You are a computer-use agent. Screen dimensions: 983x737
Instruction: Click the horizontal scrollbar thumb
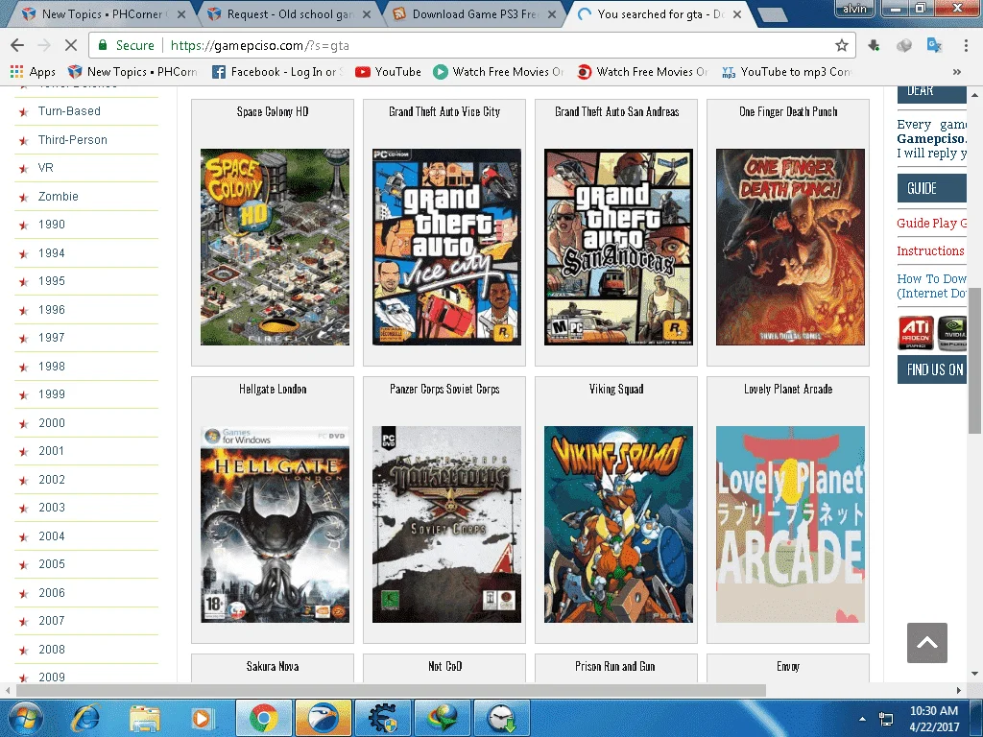click(392, 690)
